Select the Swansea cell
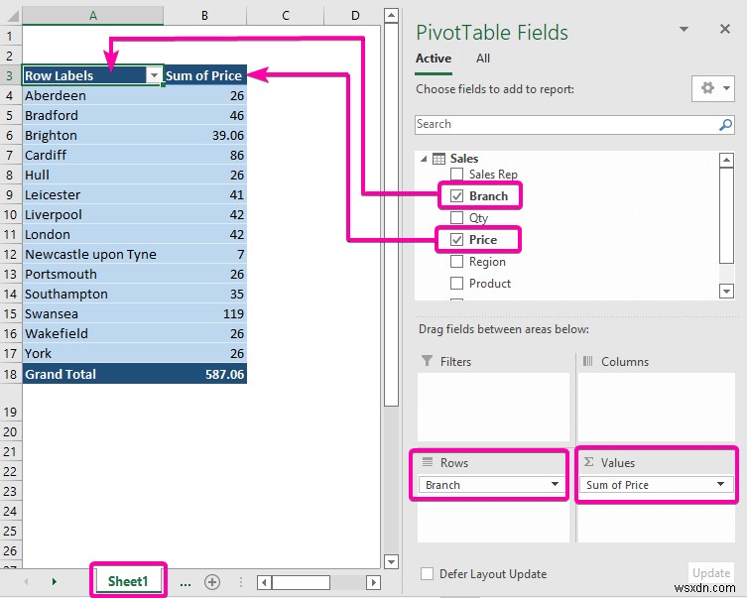 93,313
